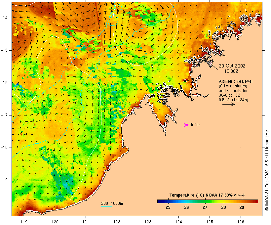Viewport: 271px width, 225px height.
Task: Click the 122 longitude axis label
Action: tap(117, 222)
